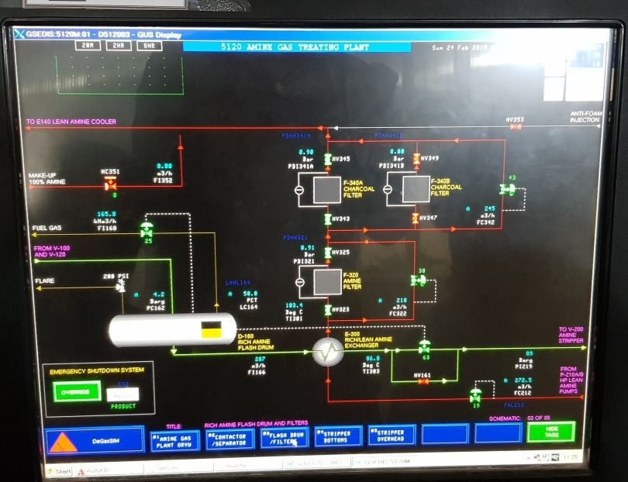This screenshot has width=628, height=482.
Task: Select the HV347 valve below filter F-340B
Action: pos(416,219)
